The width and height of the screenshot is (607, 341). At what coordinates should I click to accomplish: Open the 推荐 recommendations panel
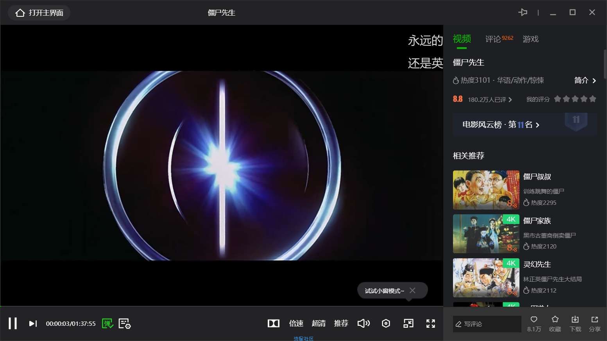coord(341,323)
